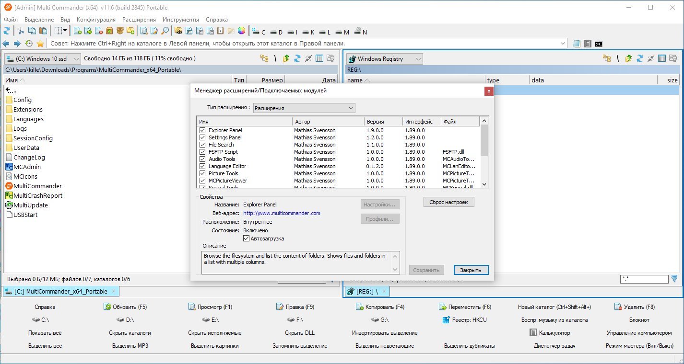Viewport: 684px width, 364px height.
Task: Open the www.multicommander.com link
Action: click(282, 213)
